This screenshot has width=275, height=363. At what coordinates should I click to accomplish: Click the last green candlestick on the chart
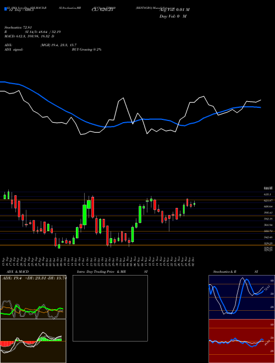click(x=195, y=204)
